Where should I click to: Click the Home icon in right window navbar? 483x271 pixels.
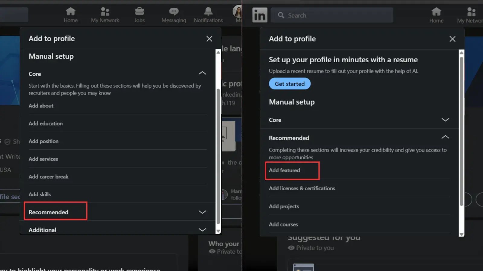click(x=436, y=12)
